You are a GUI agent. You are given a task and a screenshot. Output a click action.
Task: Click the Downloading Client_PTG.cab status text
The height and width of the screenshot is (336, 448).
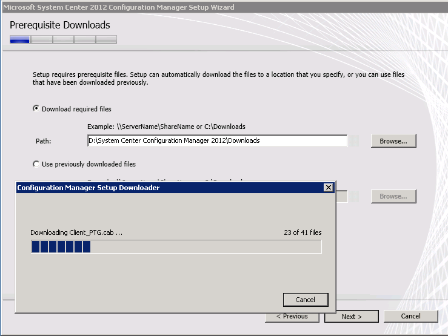click(76, 232)
